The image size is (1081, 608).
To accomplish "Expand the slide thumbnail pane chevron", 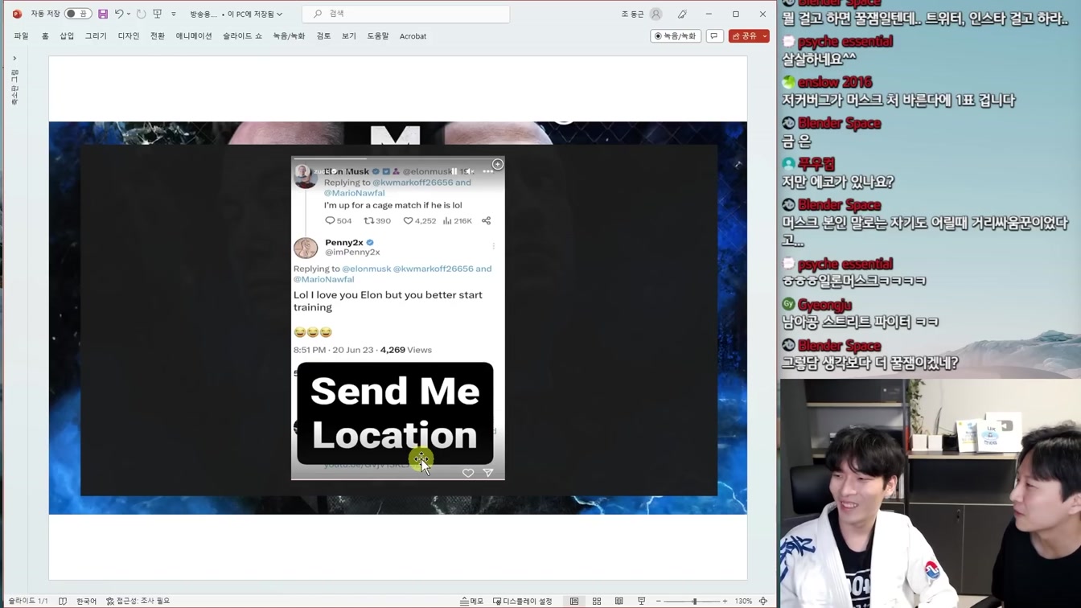I will (14, 58).
